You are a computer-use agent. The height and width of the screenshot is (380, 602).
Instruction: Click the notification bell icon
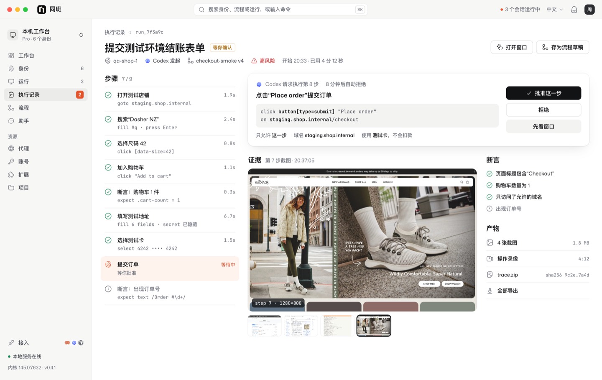click(x=574, y=10)
